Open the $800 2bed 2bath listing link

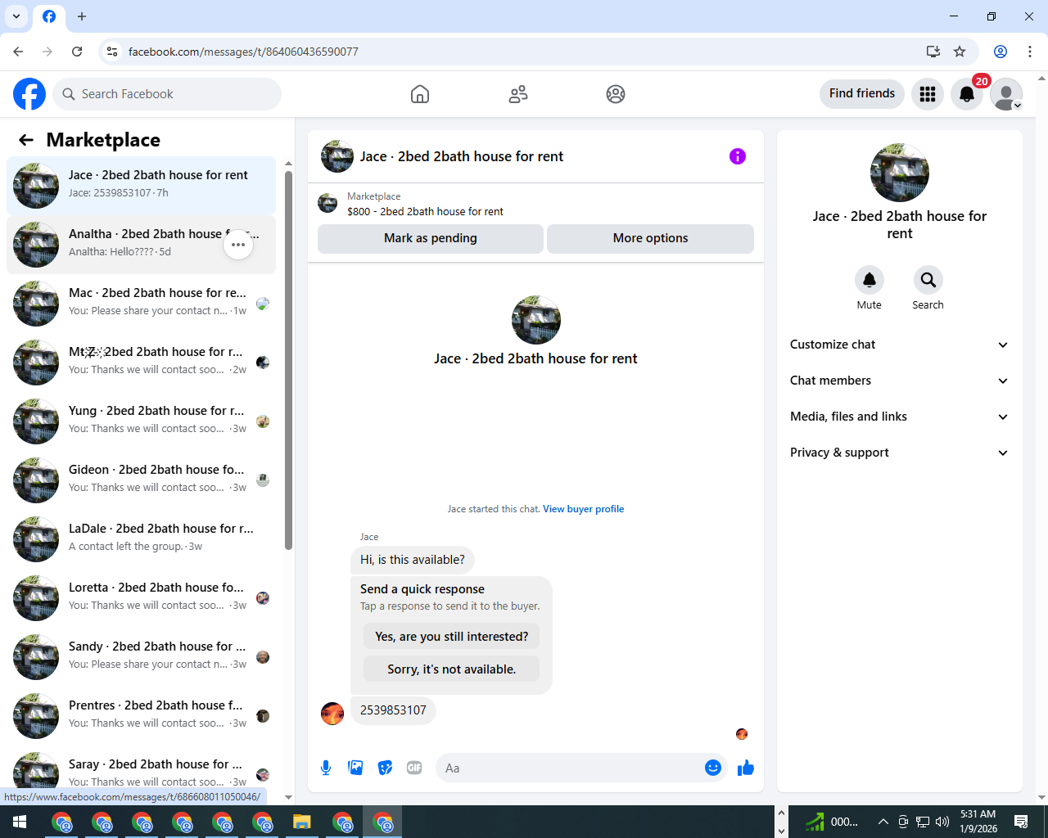[x=425, y=211]
